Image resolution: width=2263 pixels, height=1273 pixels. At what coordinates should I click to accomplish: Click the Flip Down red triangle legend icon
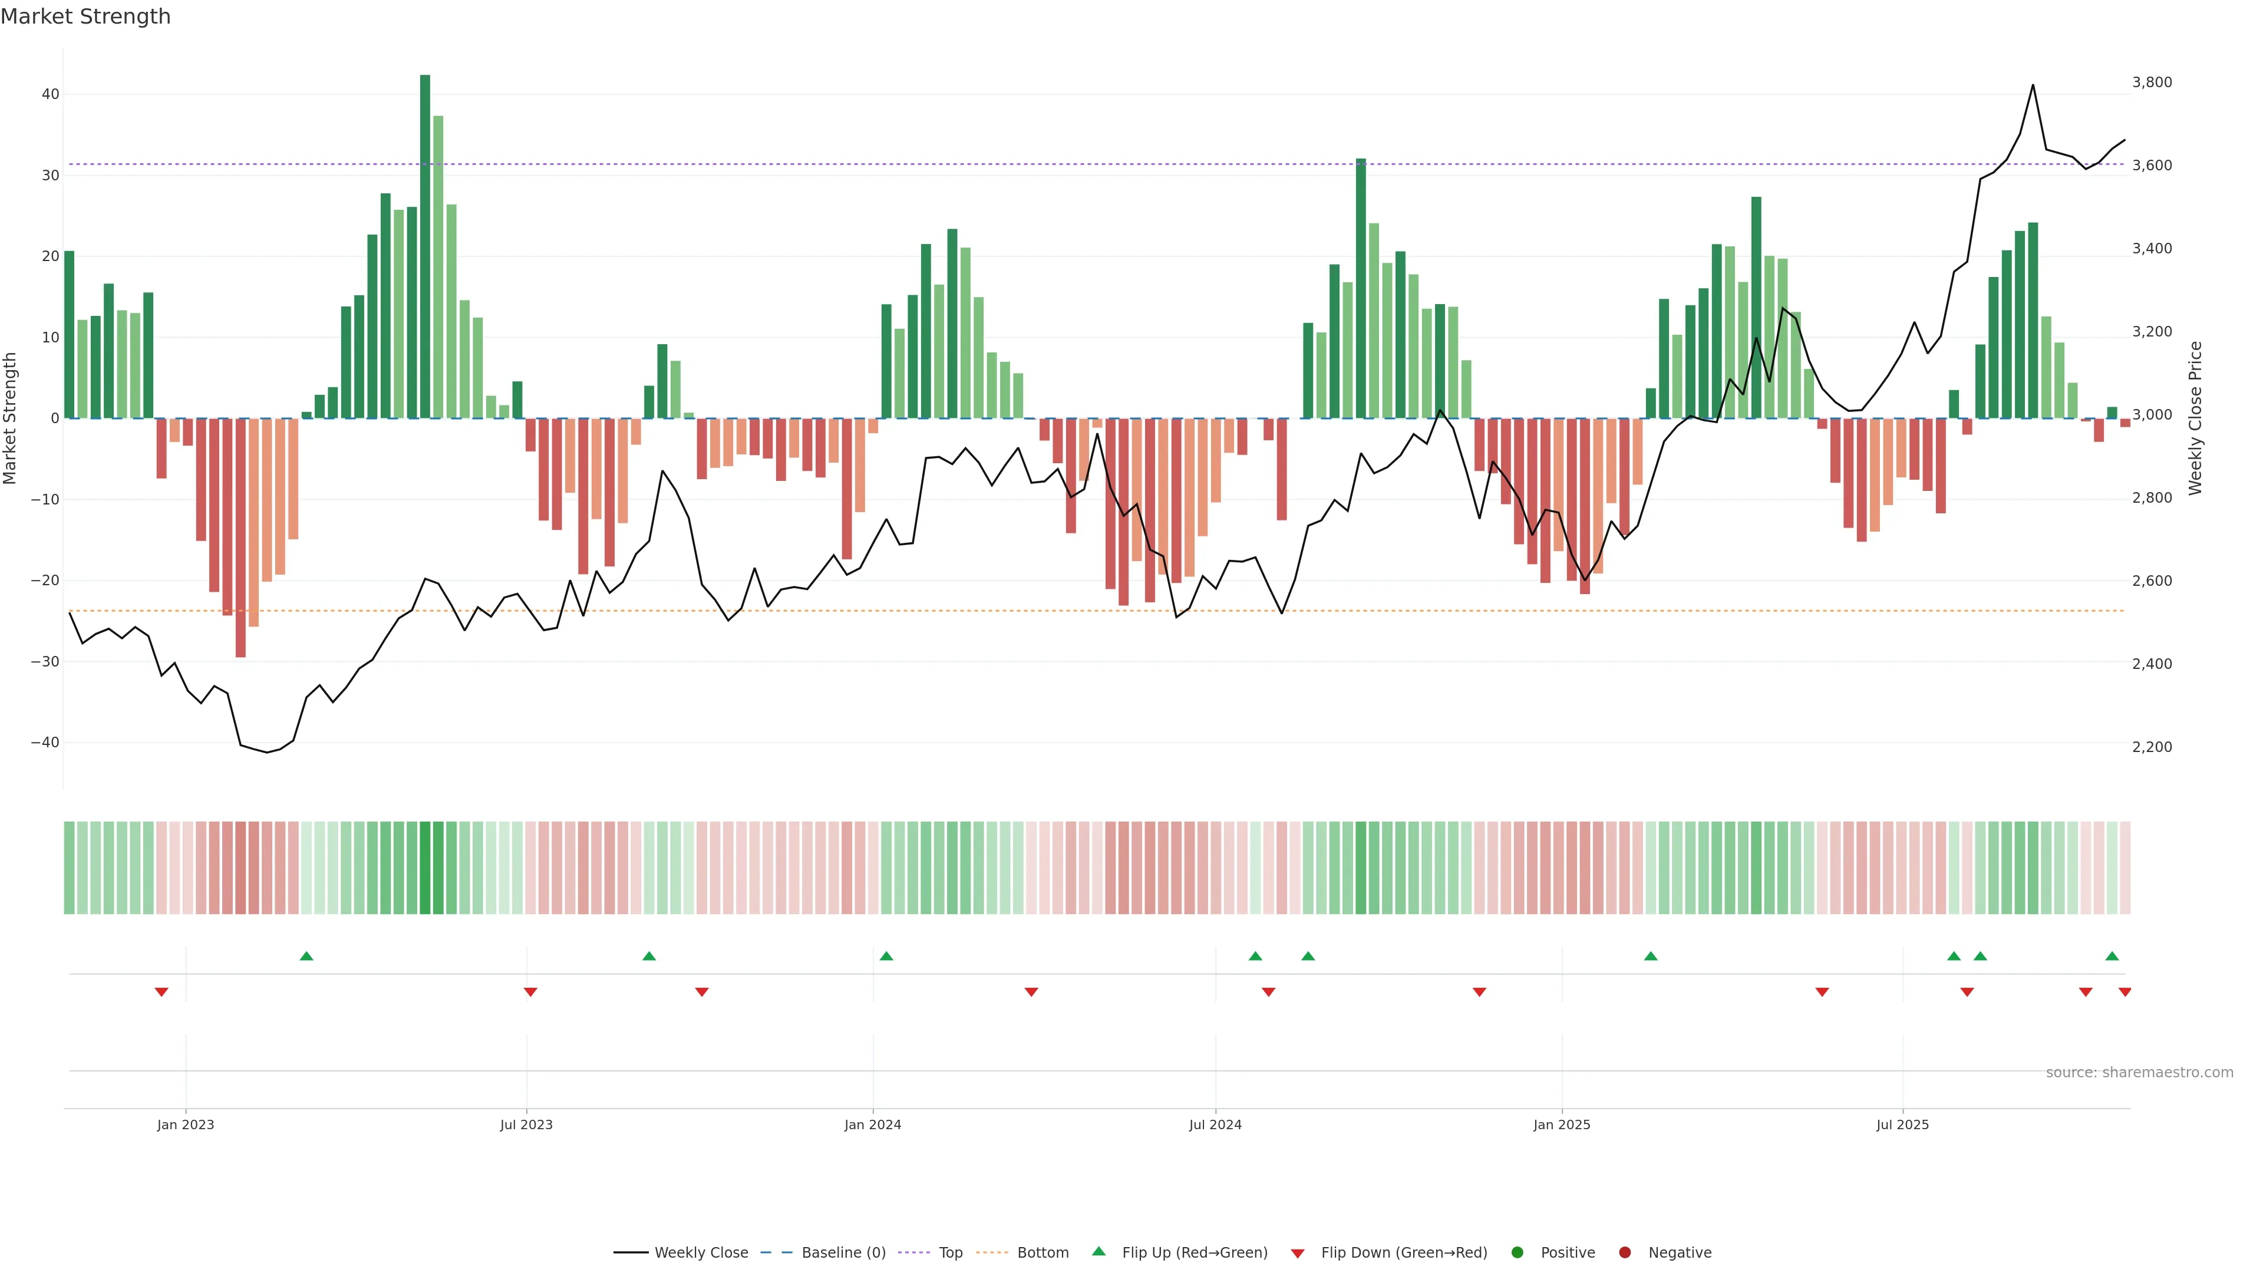(x=1298, y=1254)
